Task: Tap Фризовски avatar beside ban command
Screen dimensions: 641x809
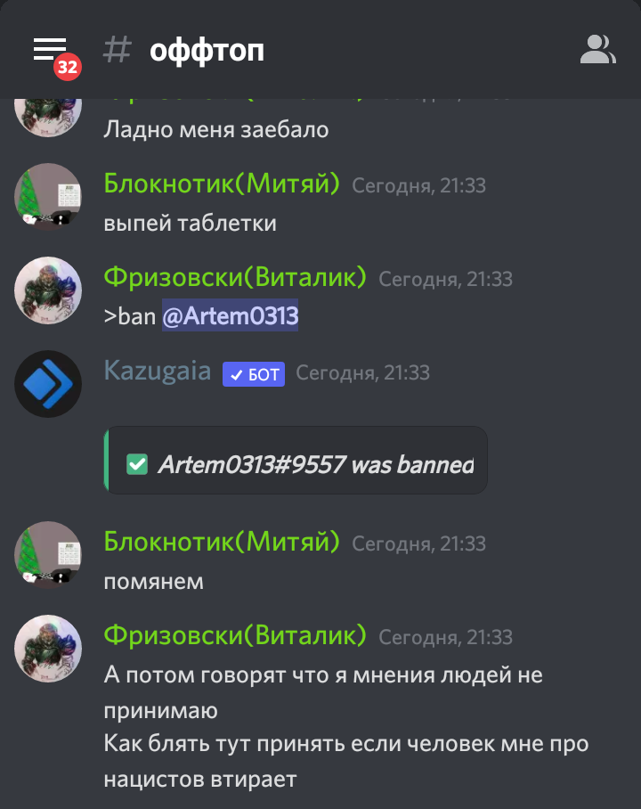Action: (x=48, y=290)
